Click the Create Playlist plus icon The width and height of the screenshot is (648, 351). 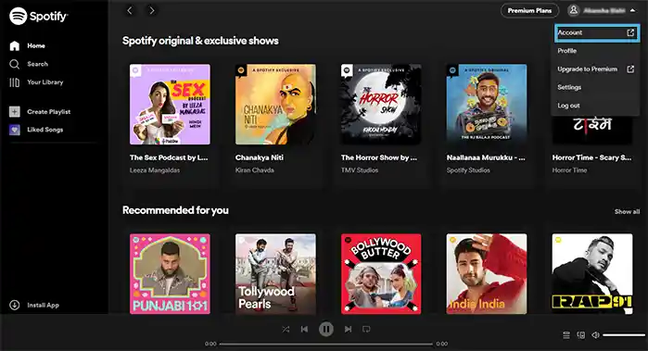(x=15, y=111)
